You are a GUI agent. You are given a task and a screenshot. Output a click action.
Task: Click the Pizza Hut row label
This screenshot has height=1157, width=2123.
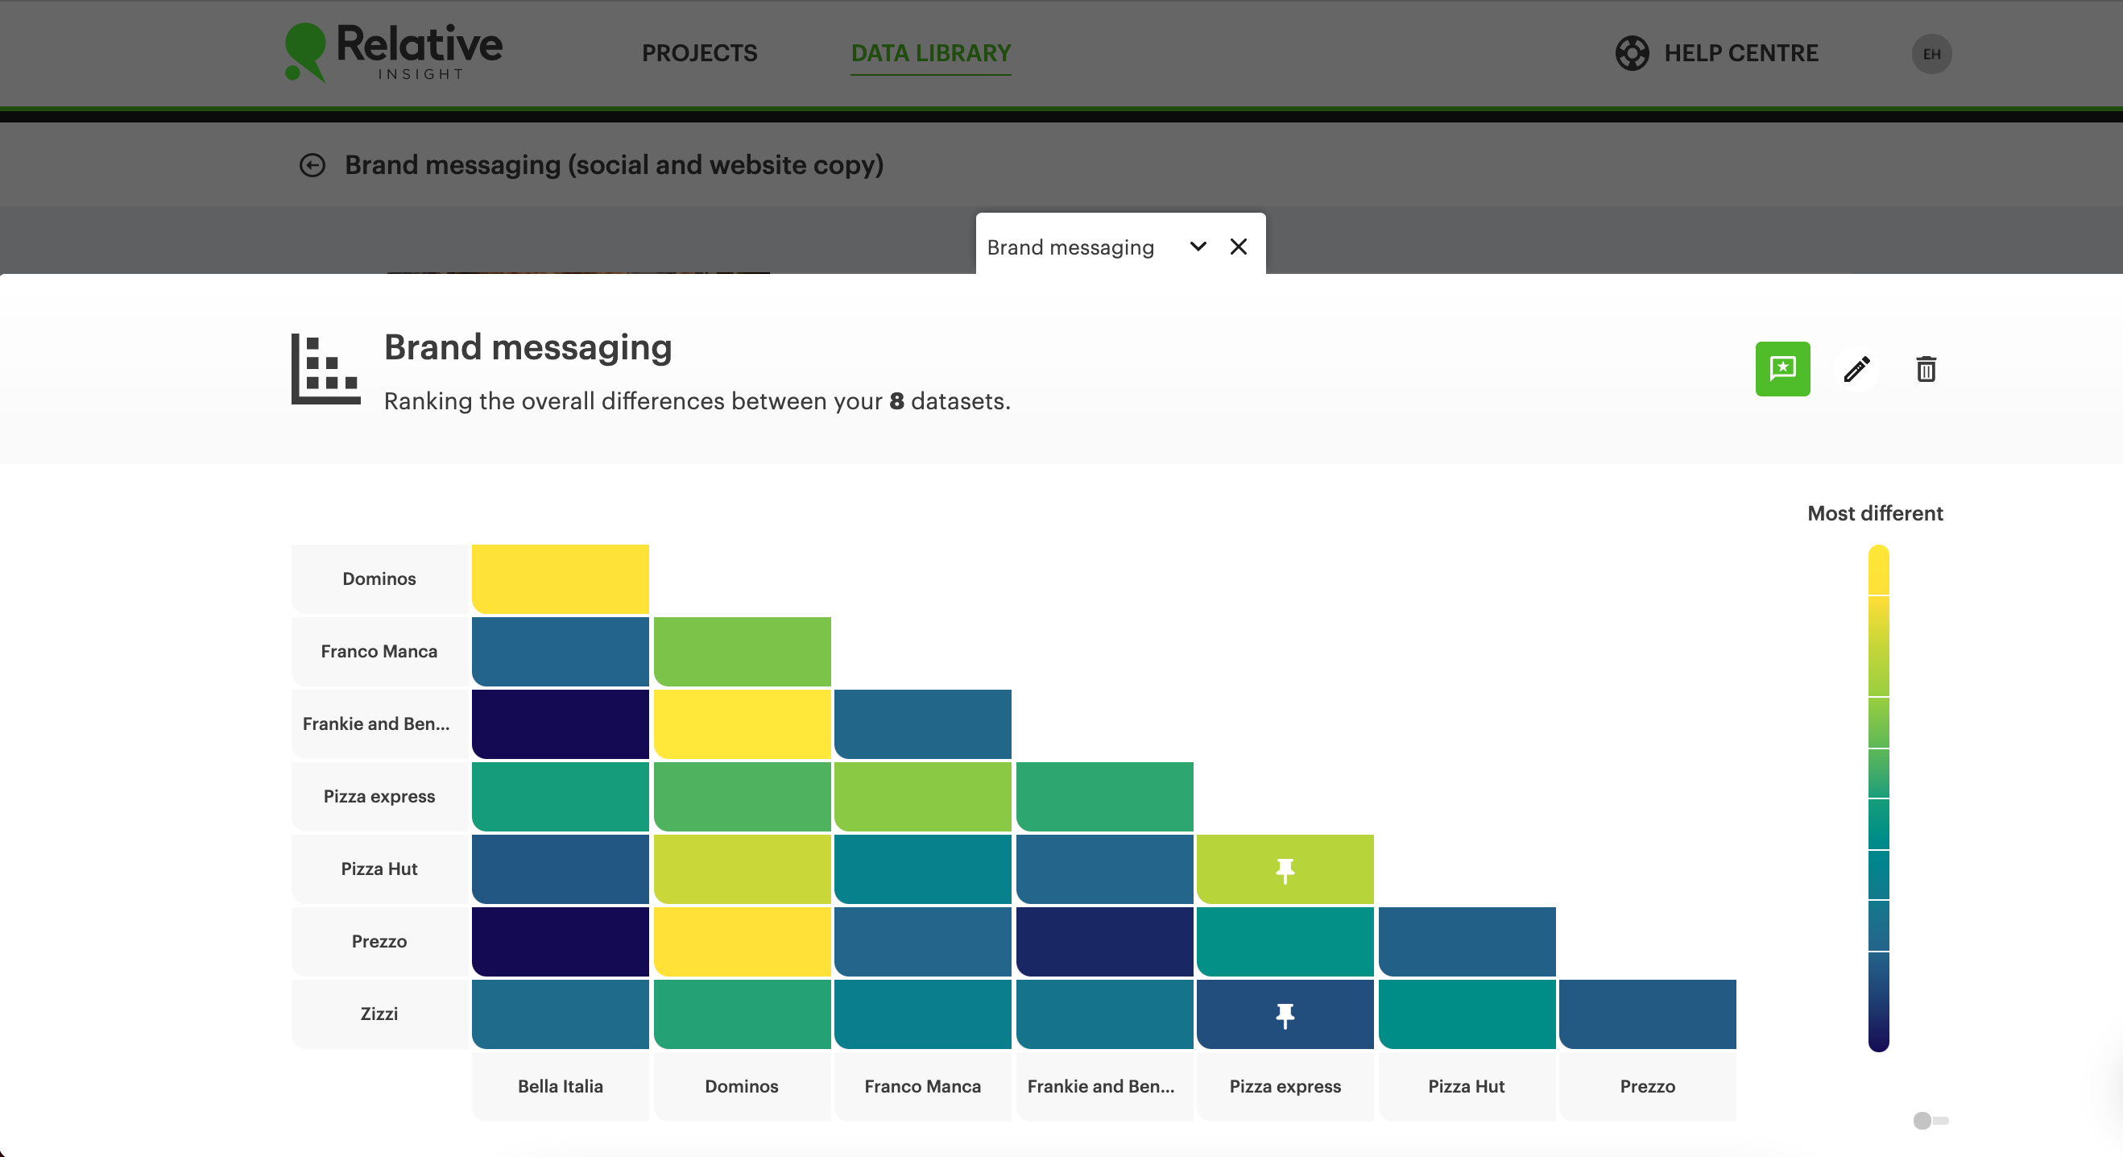(379, 869)
